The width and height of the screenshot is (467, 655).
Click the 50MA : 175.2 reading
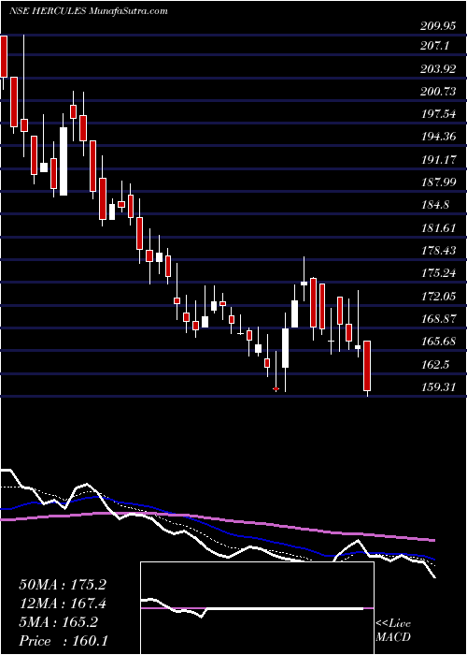coord(63,585)
